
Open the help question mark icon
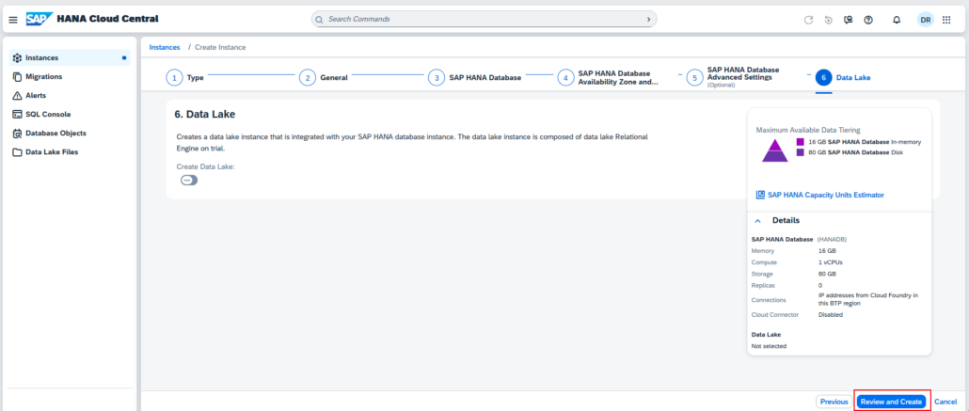[x=868, y=20]
